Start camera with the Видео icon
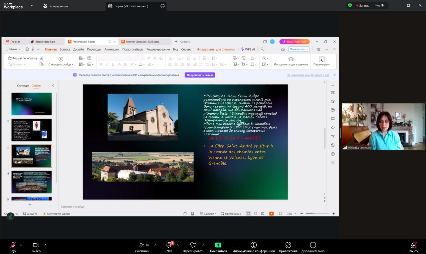This screenshot has width=426, height=254. pos(36,245)
